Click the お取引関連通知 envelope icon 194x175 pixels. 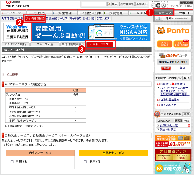point(158,100)
